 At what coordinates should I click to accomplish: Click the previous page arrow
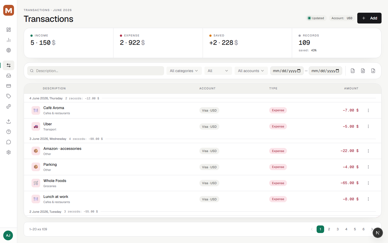(312, 229)
